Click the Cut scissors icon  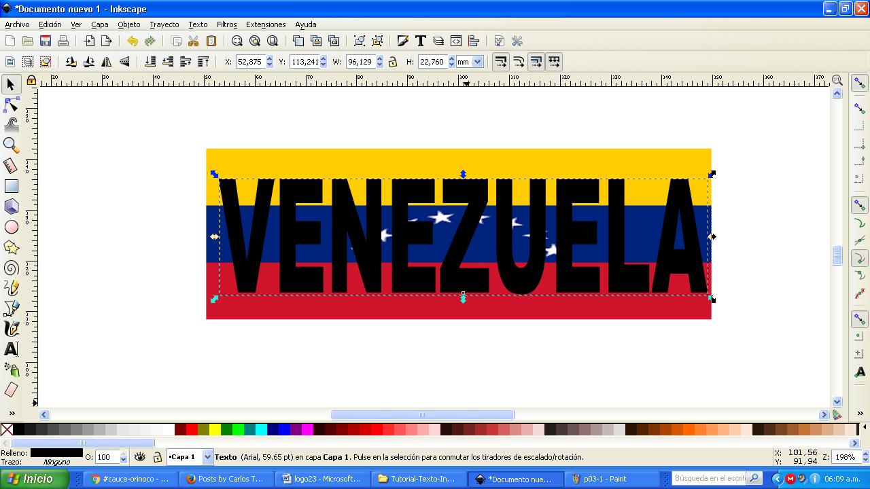point(194,41)
